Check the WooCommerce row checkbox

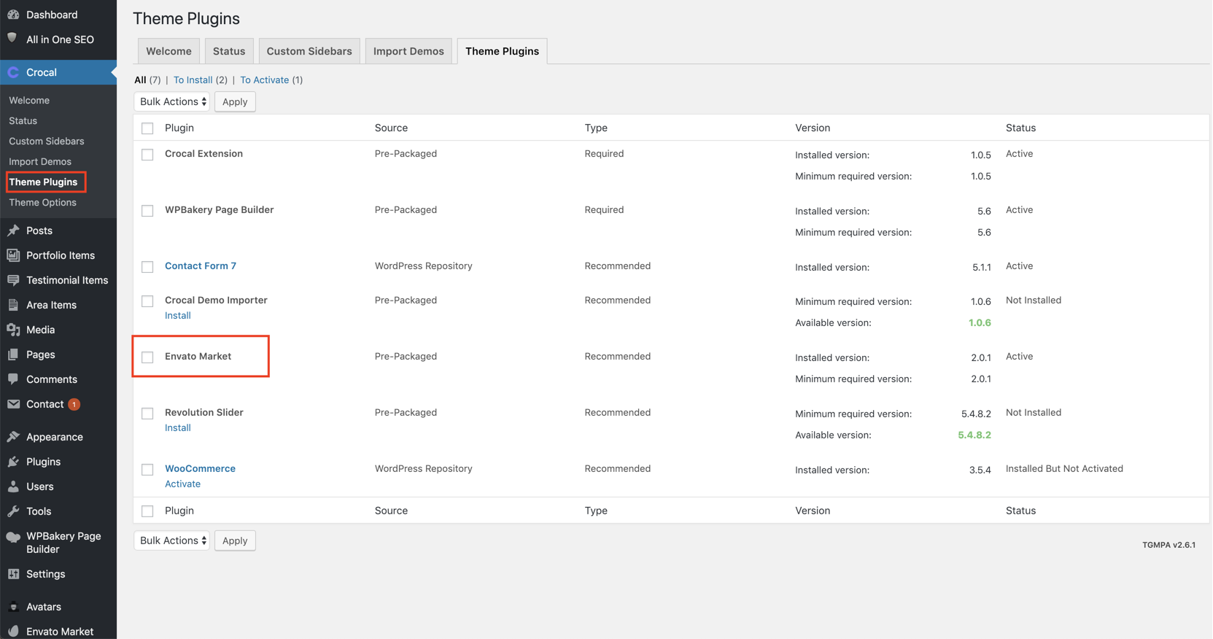pos(147,470)
